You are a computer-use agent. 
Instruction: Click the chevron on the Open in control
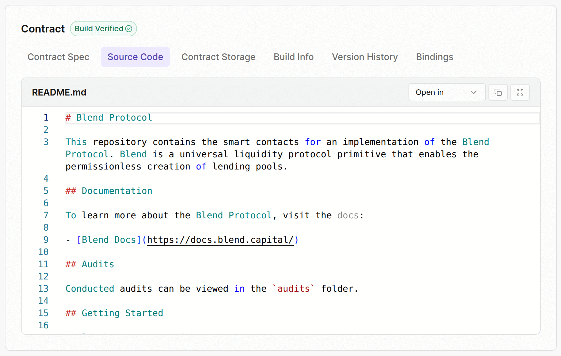click(474, 92)
